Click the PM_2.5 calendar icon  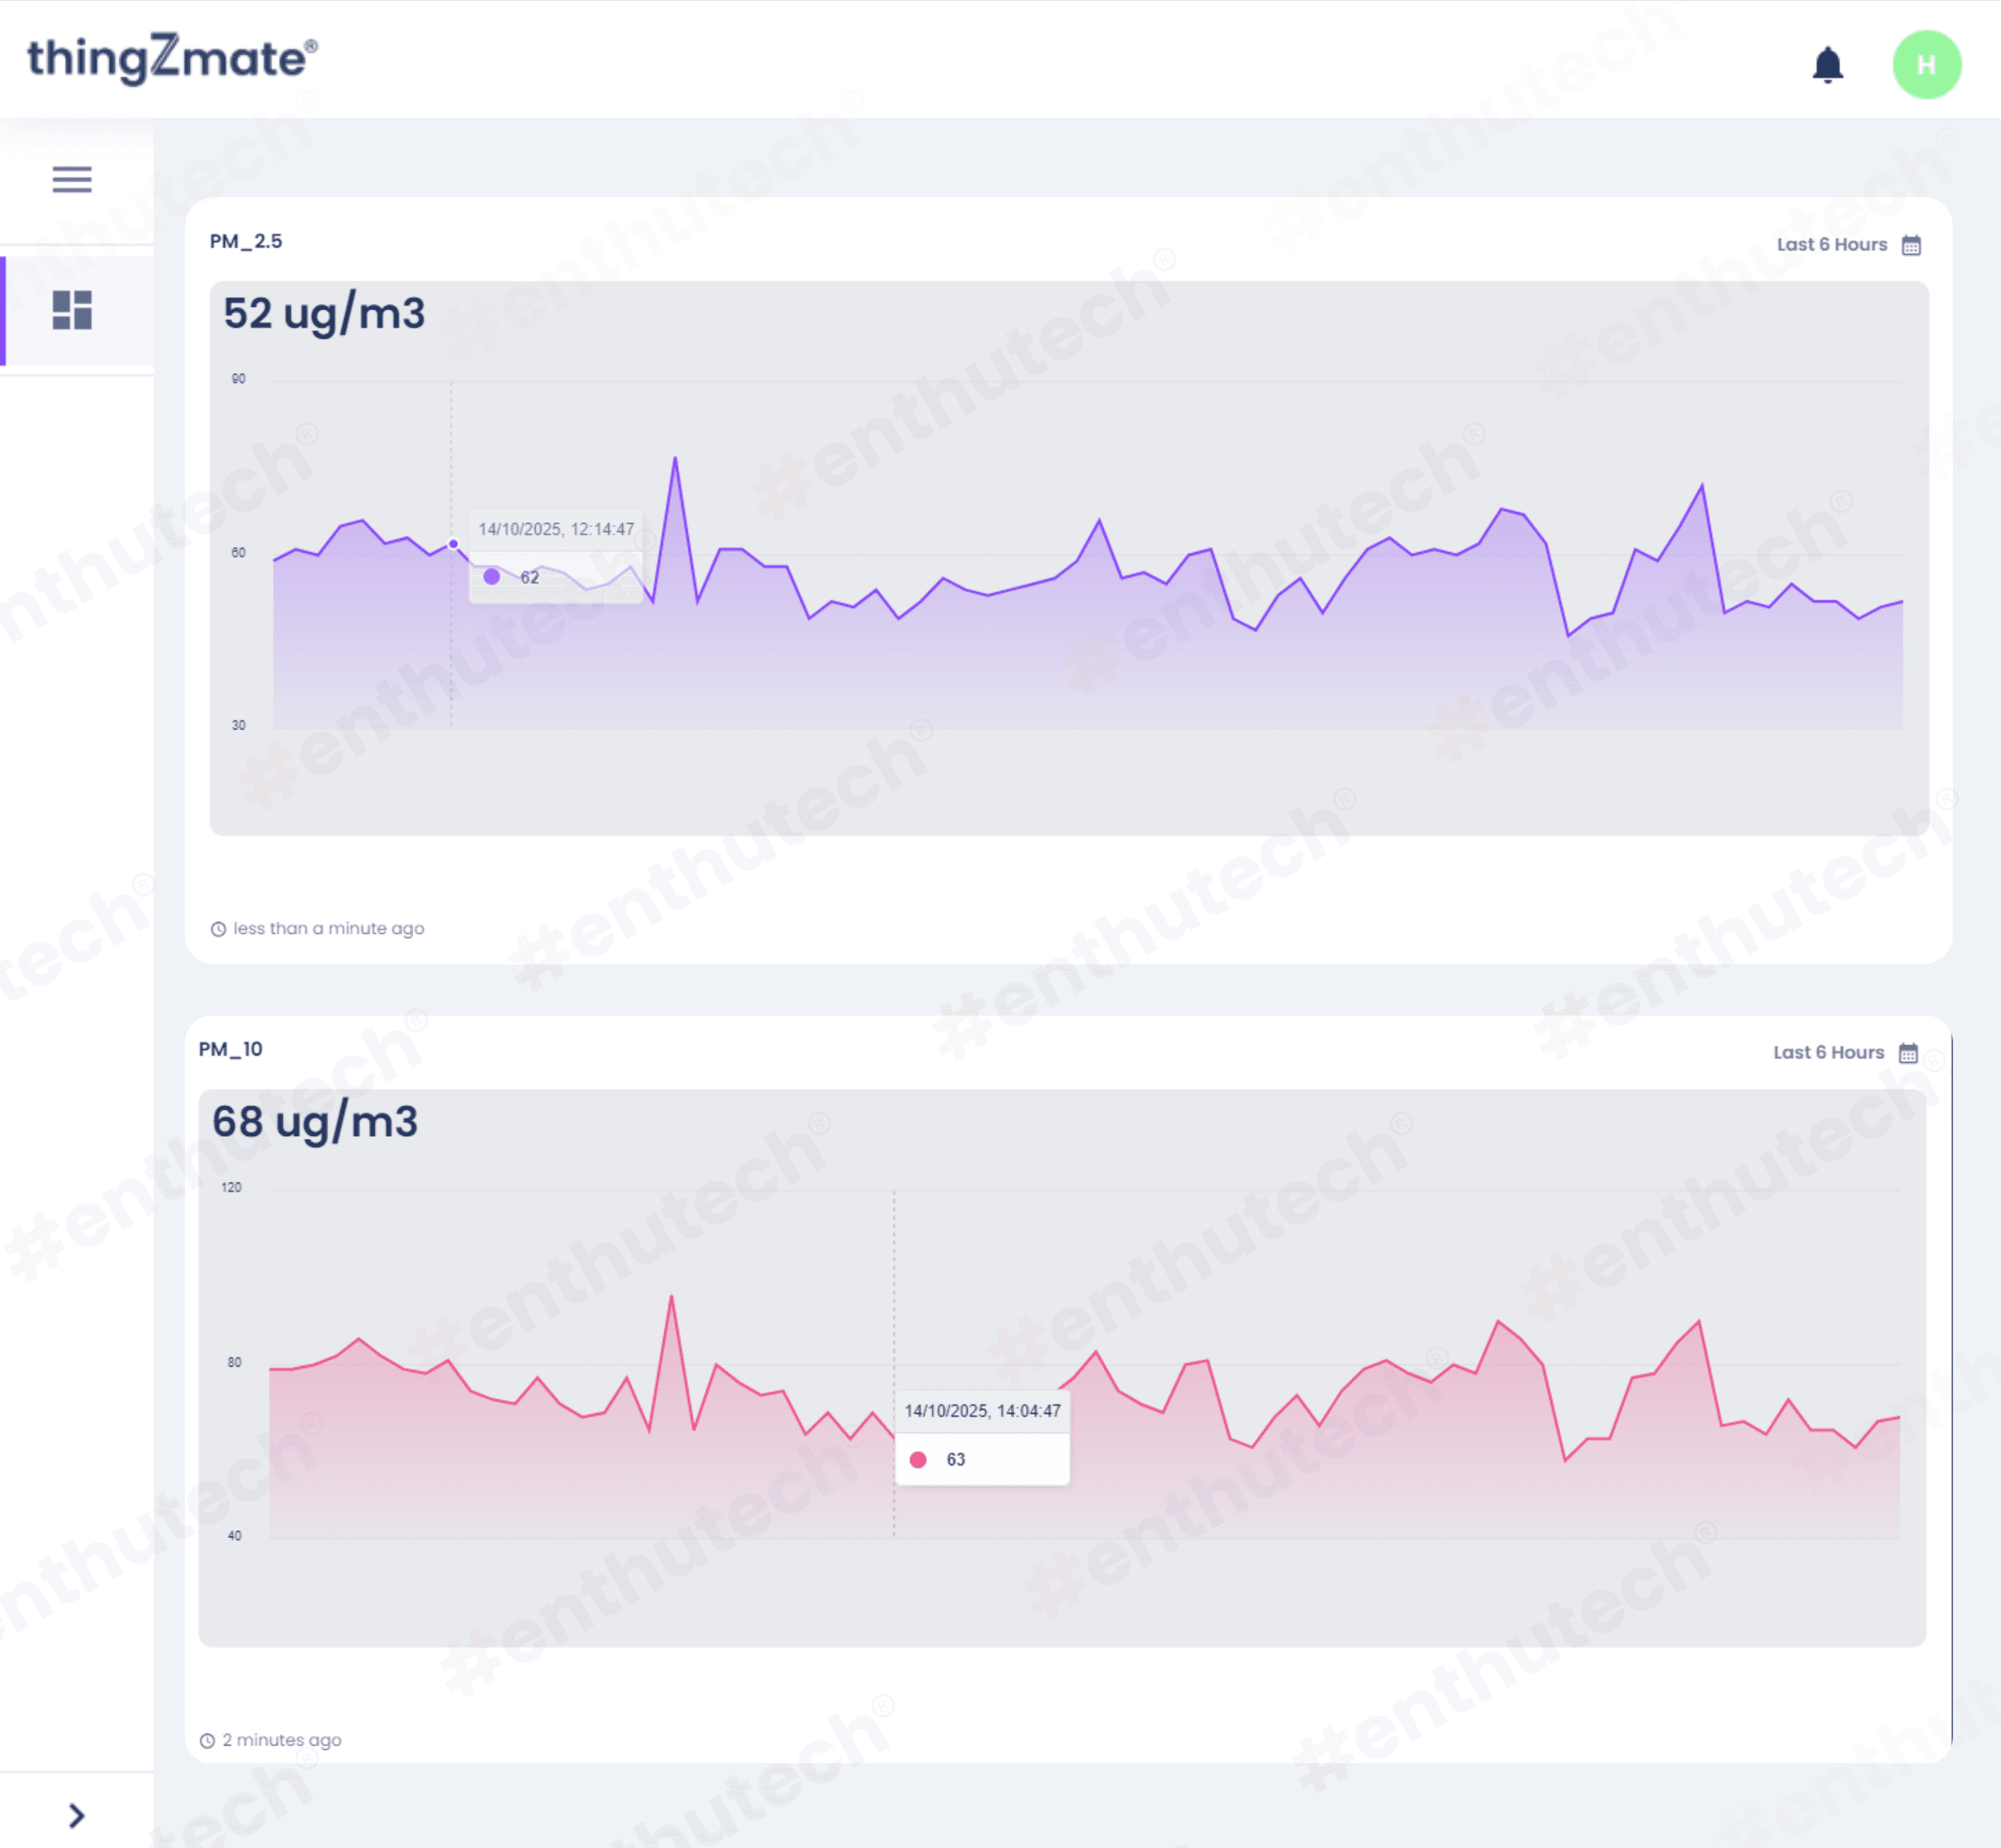(1911, 245)
